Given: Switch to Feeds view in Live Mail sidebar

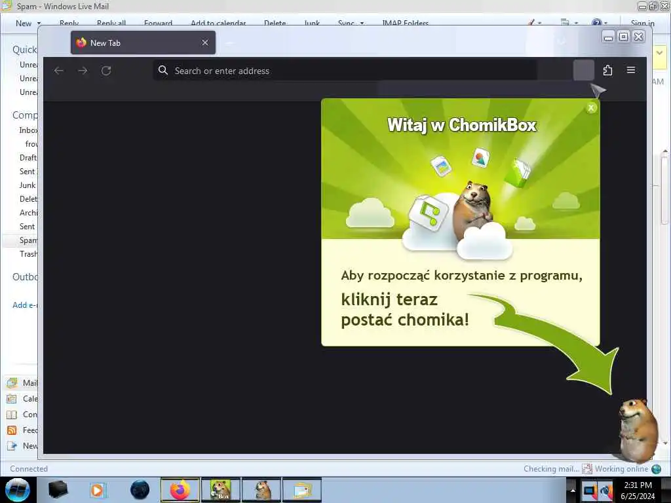Looking at the screenshot, I should [x=22, y=430].
